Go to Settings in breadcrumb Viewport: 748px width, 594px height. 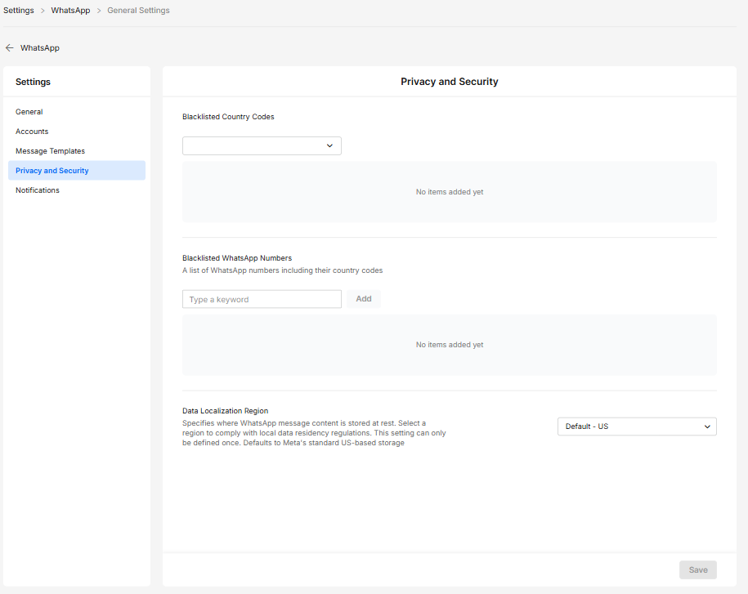coord(19,11)
